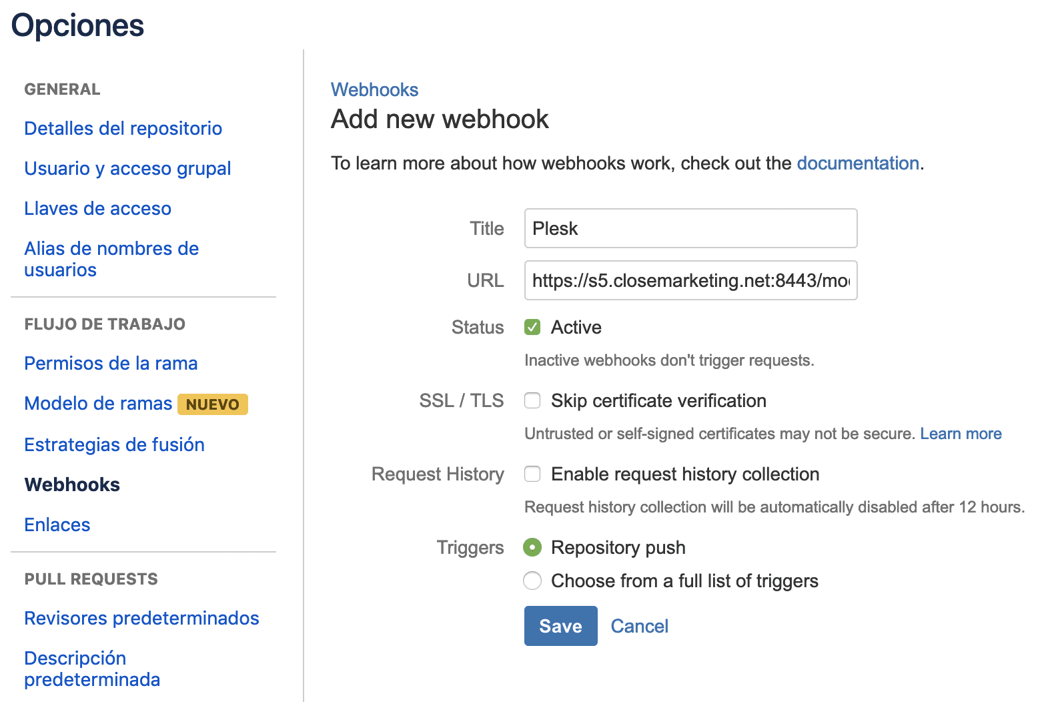This screenshot has height=702, width=1054.
Task: Open Usuario y acceso grupal page
Action: (127, 168)
